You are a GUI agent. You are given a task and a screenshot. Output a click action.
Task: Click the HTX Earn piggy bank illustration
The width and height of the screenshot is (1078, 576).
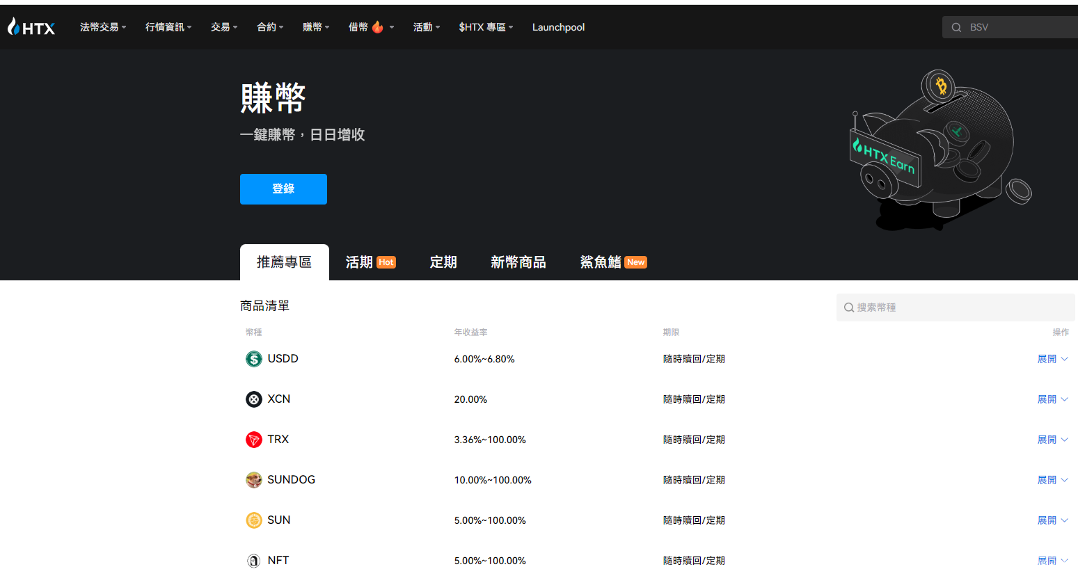pos(940,150)
